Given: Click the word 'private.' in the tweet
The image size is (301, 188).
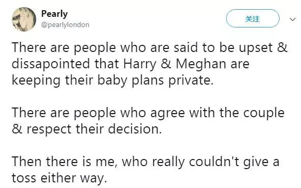Looking at the screenshot, I should (x=191, y=80).
